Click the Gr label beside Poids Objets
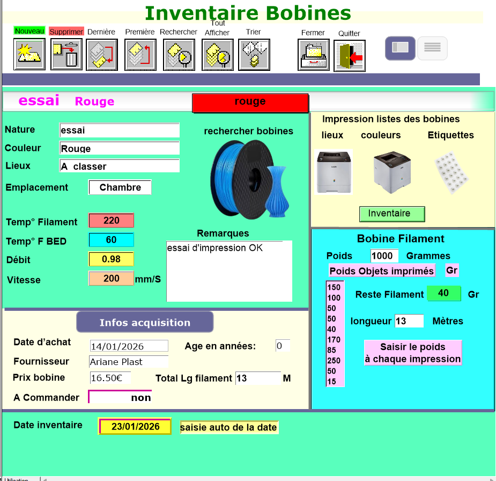 point(451,271)
